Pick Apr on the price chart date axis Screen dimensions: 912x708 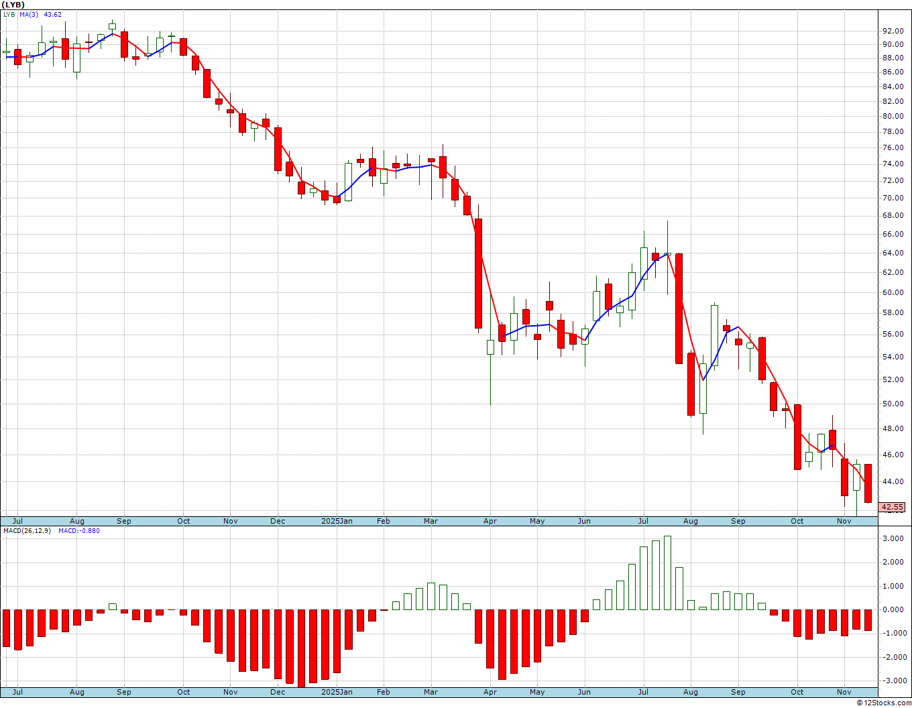(490, 521)
